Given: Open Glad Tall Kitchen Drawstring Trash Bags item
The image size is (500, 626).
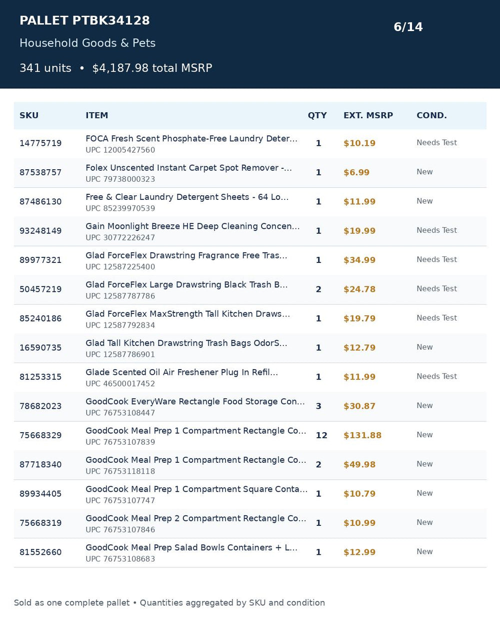Looking at the screenshot, I should [186, 343].
